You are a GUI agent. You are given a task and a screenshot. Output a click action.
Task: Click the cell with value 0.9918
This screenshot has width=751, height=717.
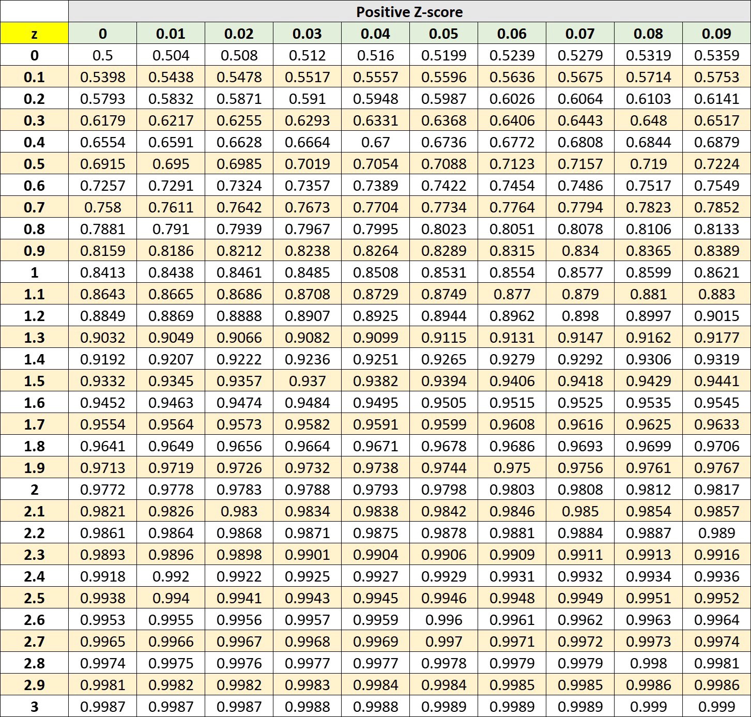102,576
